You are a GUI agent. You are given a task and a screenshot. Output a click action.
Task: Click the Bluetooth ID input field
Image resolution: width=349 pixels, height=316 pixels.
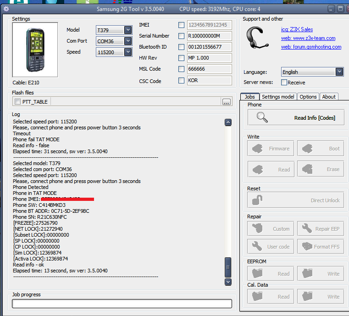point(210,47)
